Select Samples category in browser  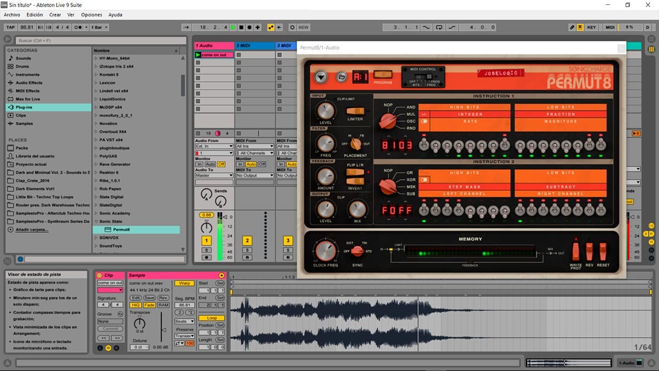(48, 124)
